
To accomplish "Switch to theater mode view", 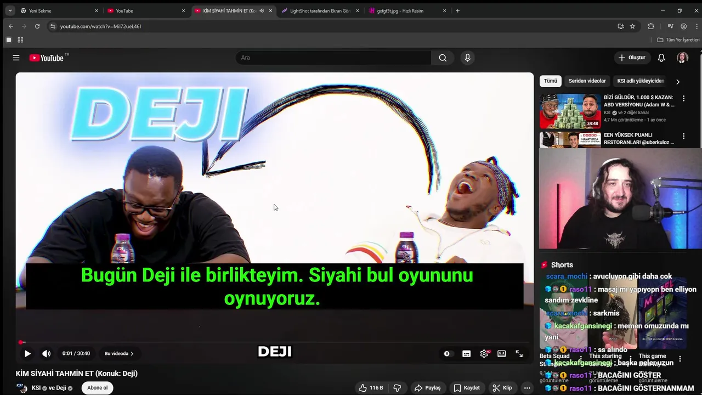I will click(501, 354).
